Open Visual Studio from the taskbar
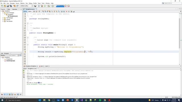 tap(82, 100)
